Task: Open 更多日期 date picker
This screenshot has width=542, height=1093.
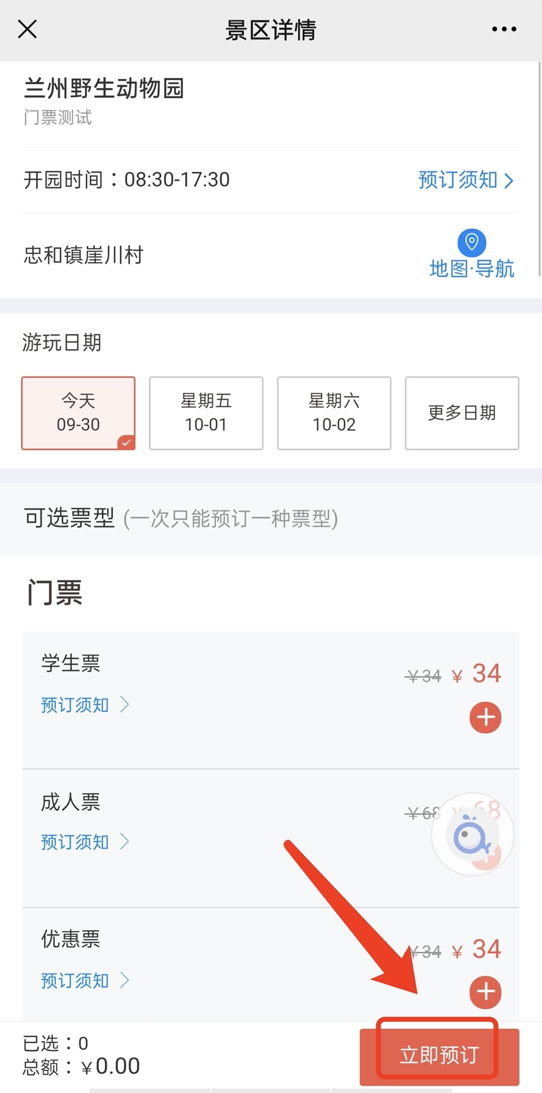Action: (x=462, y=413)
